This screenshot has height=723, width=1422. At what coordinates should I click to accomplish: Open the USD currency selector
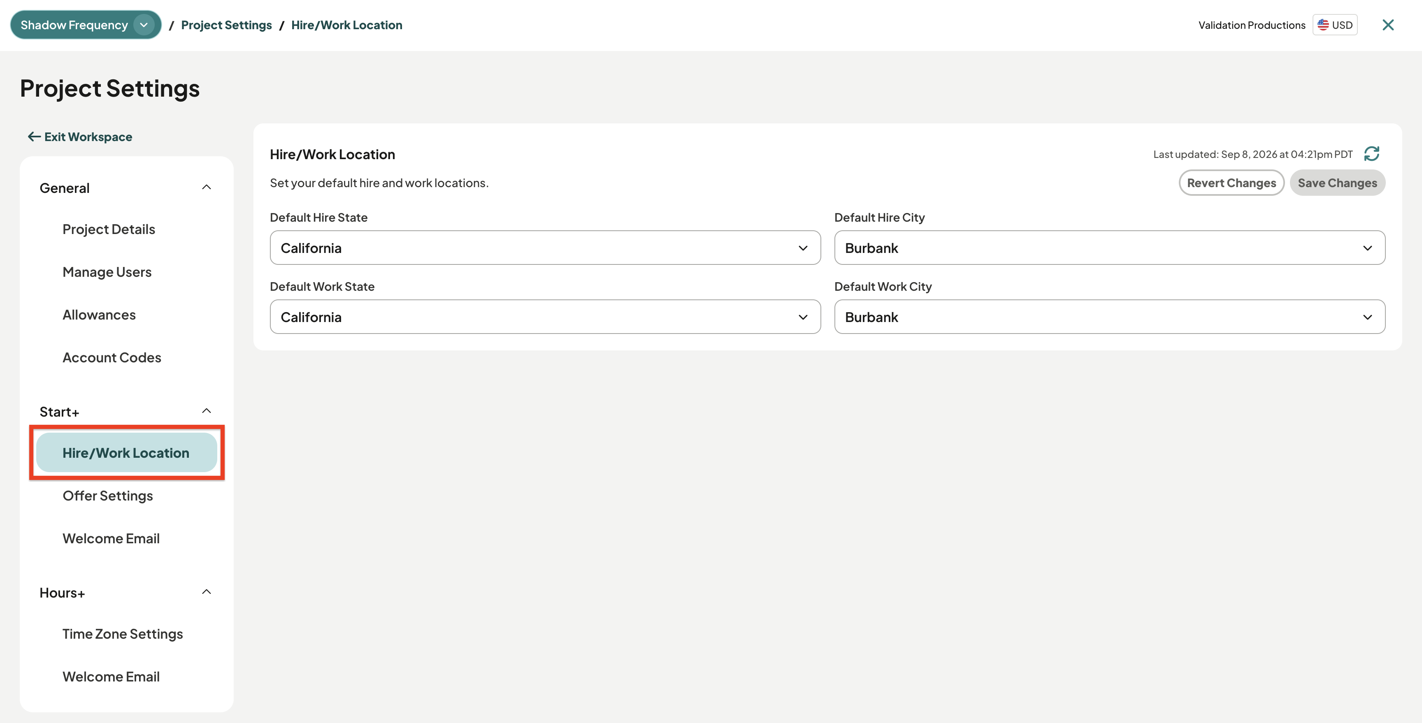[x=1335, y=25]
